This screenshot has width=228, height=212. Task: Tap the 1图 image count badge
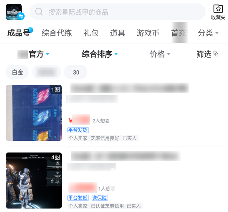tap(56, 90)
